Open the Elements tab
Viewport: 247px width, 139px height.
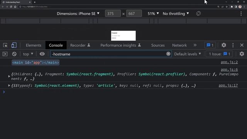(34, 45)
